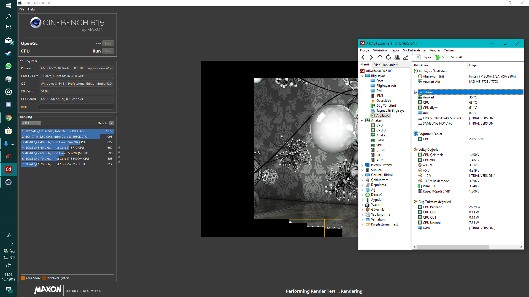Click the Rapor report toolbar button
This screenshot has width=529, height=297.
point(423,57)
